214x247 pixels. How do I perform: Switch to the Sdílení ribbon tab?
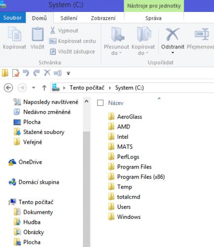69,18
